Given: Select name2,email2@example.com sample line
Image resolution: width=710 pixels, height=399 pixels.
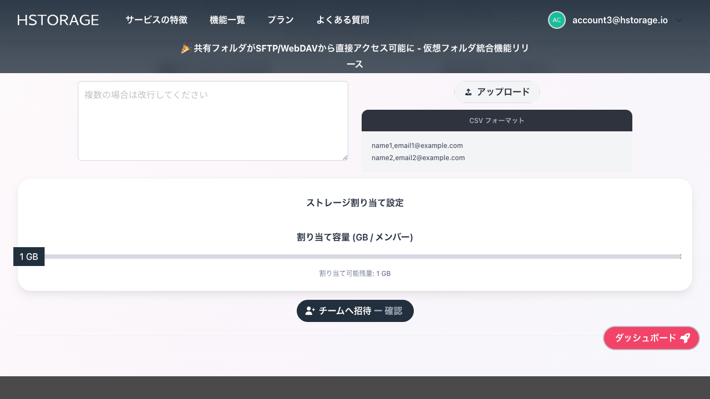Looking at the screenshot, I should (x=418, y=158).
